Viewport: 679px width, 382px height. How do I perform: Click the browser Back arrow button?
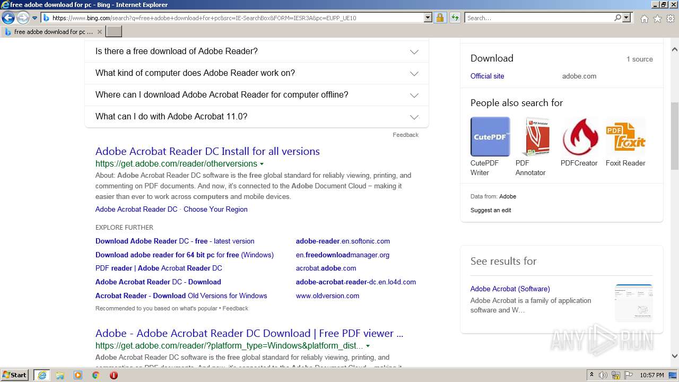[8, 18]
